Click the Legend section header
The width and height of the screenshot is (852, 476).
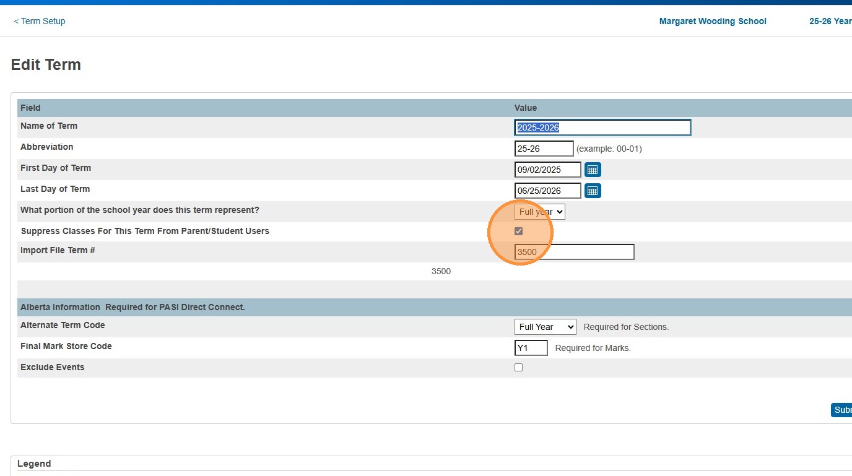34,464
